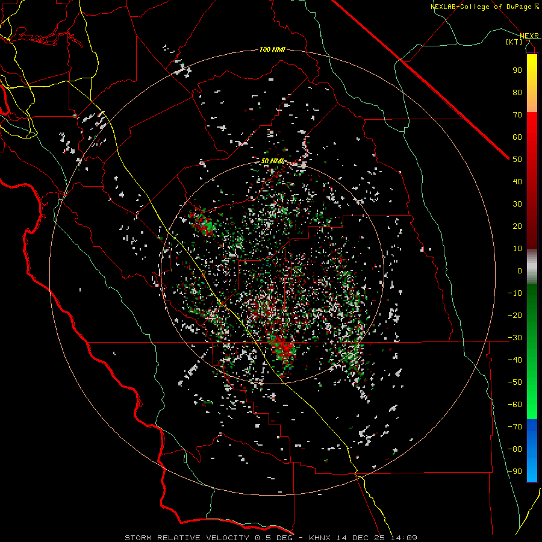Click the -90 value on the velocity scale
The image size is (542, 542).
pos(515,472)
